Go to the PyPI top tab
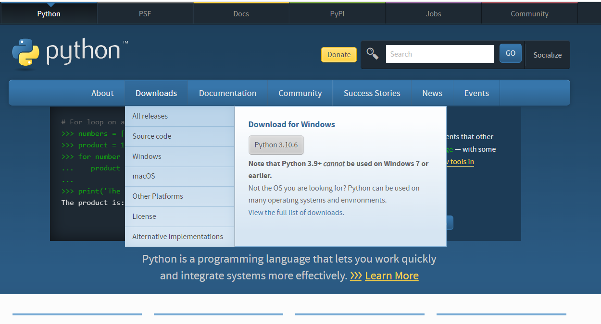This screenshot has width=601, height=324. tap(337, 13)
